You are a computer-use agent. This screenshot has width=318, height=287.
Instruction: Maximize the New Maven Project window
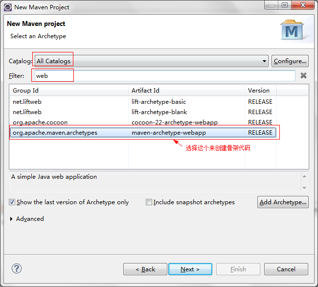click(x=285, y=5)
